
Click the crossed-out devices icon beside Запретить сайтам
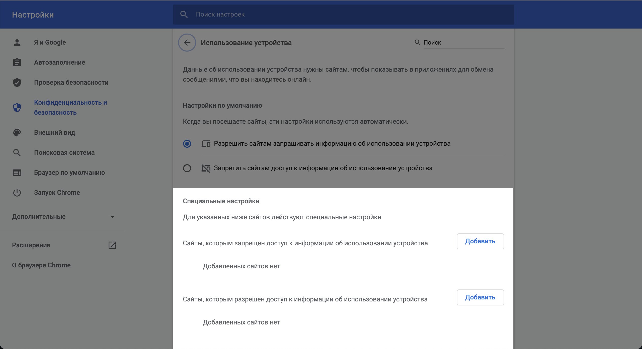206,168
